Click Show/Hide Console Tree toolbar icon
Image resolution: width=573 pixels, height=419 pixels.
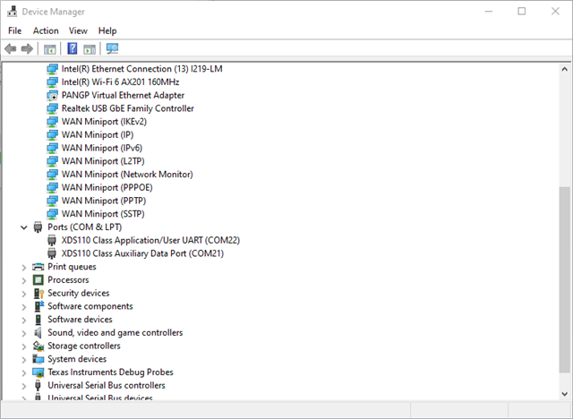(x=50, y=49)
